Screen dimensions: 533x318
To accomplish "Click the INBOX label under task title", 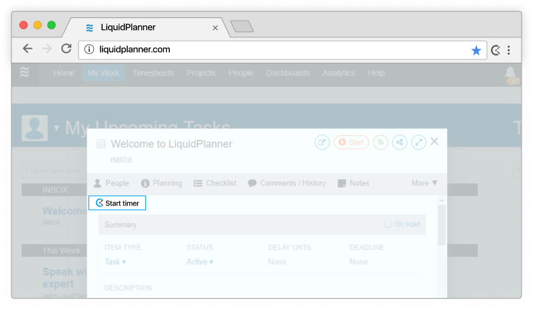I will 121,160.
